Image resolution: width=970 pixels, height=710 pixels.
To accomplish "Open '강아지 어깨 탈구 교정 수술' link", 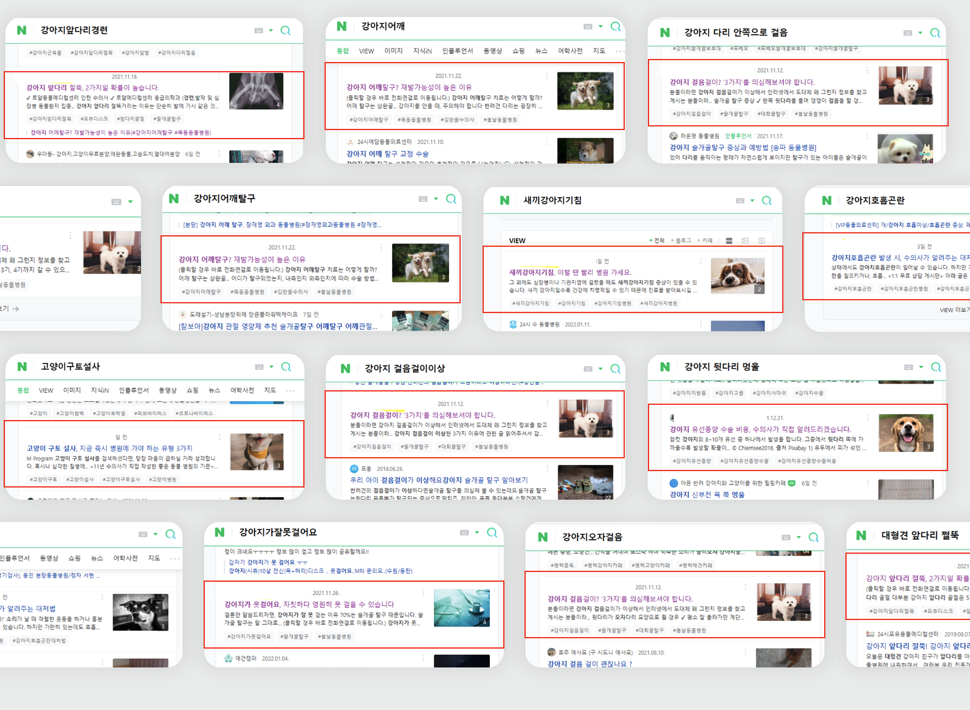I will (388, 154).
